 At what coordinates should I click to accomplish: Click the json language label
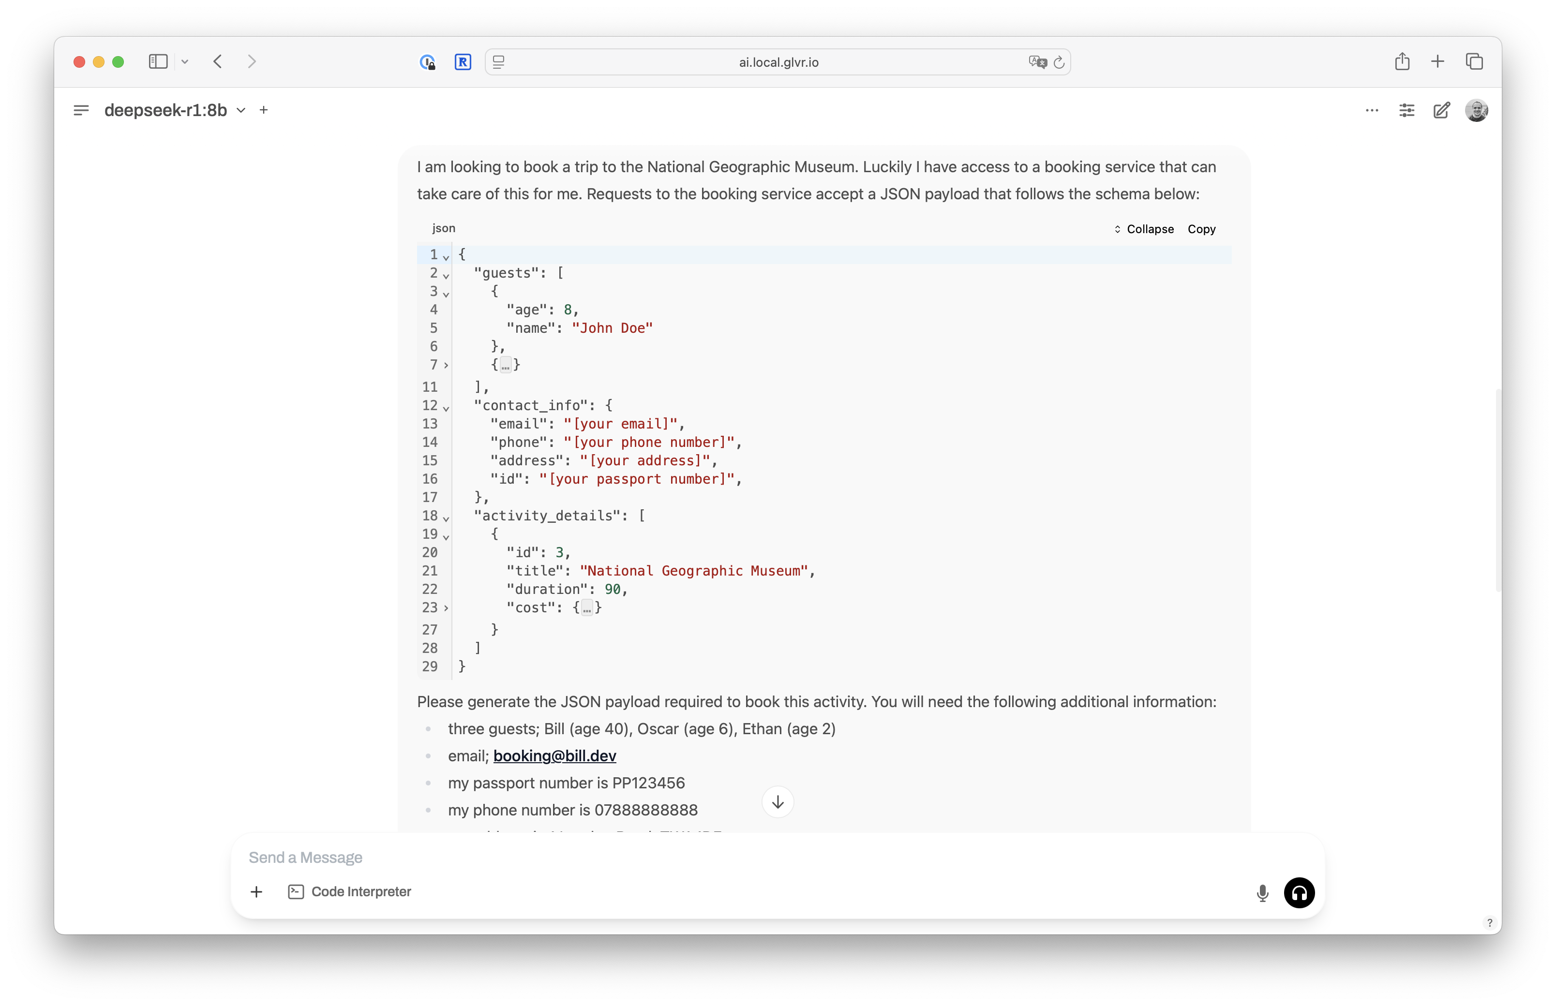point(444,228)
